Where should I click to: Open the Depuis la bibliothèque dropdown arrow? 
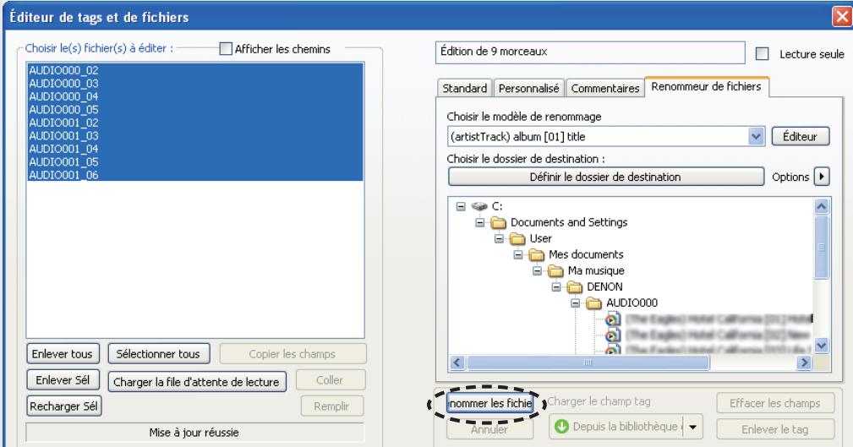(x=692, y=427)
